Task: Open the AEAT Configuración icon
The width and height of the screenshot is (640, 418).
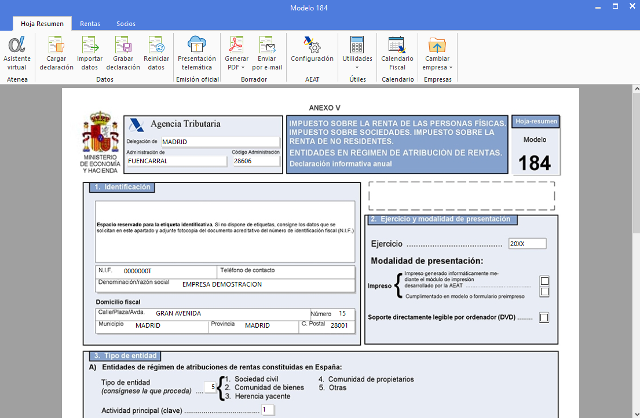Action: point(312,45)
